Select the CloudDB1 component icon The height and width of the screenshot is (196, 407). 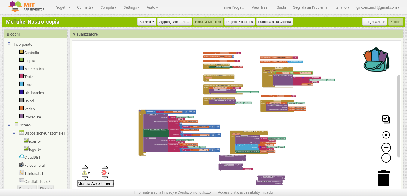tap(21, 157)
